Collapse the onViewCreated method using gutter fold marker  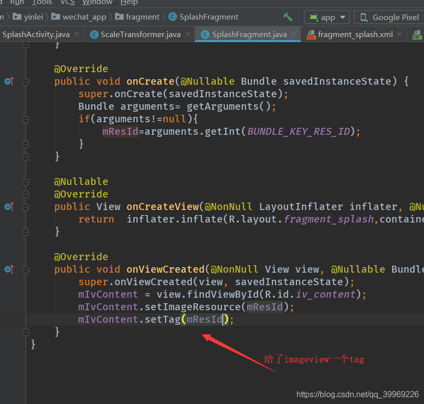click(26, 270)
